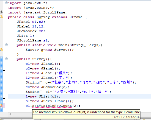Click "String[] args" in main signature
151x120 pixels.
coord(84,45)
